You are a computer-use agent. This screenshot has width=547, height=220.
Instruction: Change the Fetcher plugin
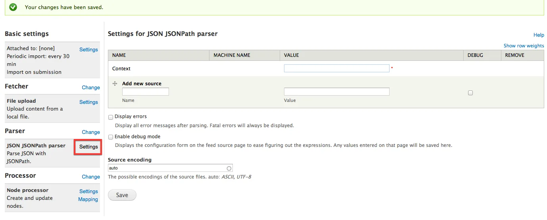point(91,88)
